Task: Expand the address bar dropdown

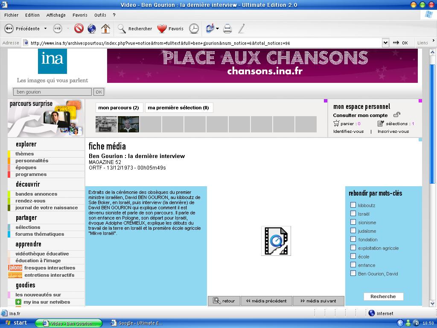Action: (x=385, y=43)
